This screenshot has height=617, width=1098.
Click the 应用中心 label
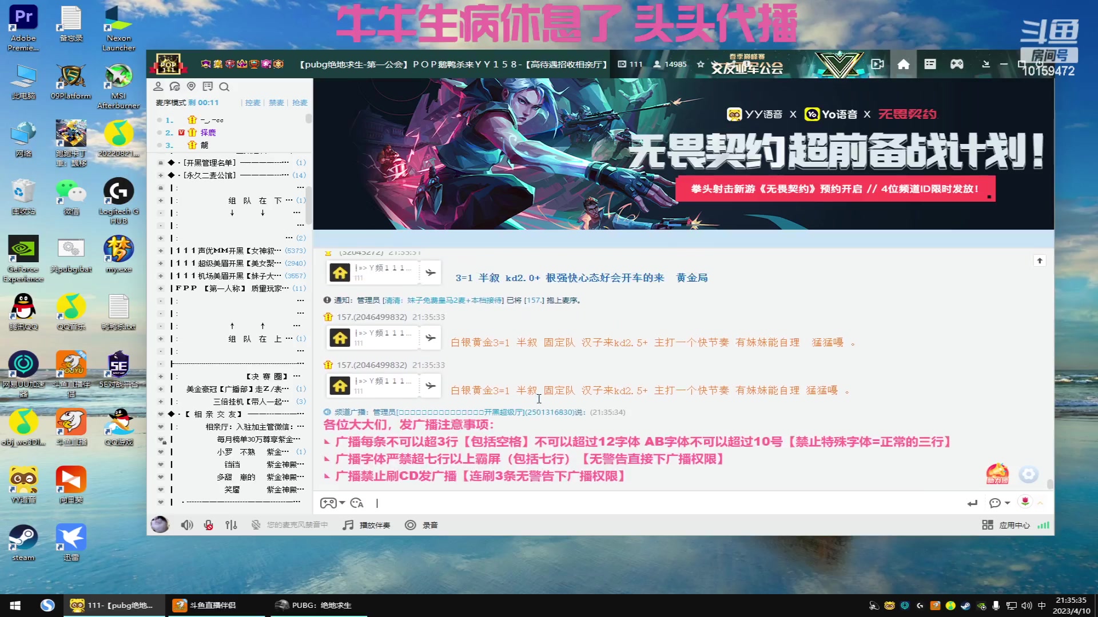pyautogui.click(x=1015, y=525)
